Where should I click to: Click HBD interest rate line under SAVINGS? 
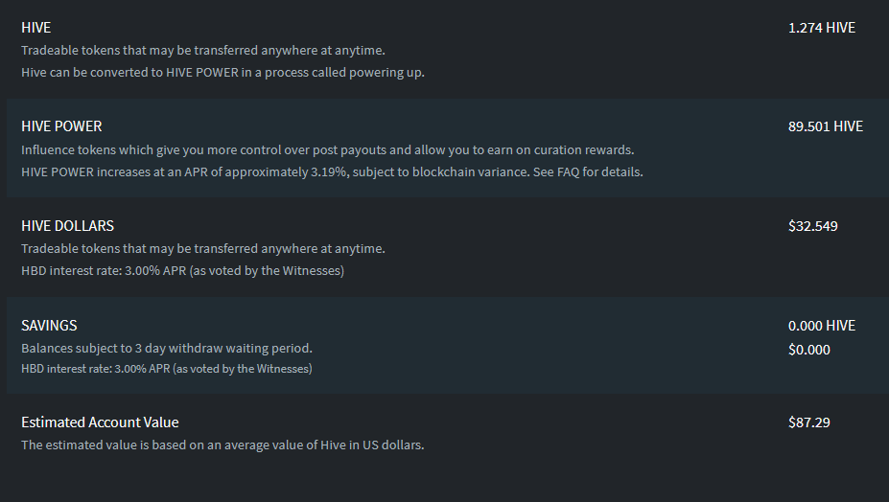point(167,369)
